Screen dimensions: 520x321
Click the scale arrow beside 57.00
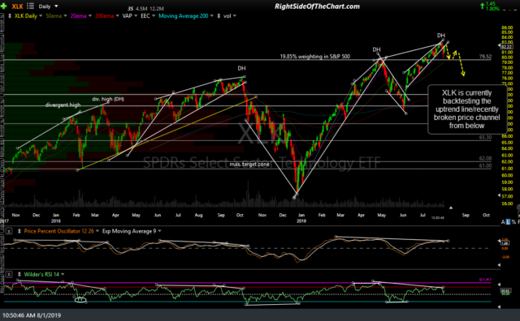pyautogui.click(x=499, y=195)
